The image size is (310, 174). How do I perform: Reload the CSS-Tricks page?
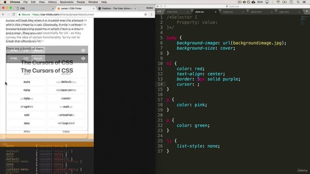(14, 14)
